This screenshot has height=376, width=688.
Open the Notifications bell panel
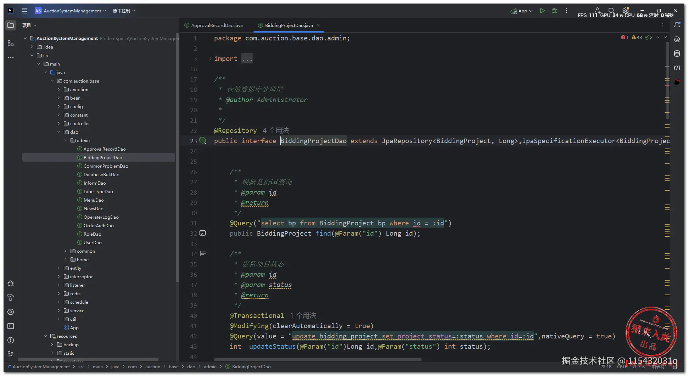pyautogui.click(x=677, y=25)
